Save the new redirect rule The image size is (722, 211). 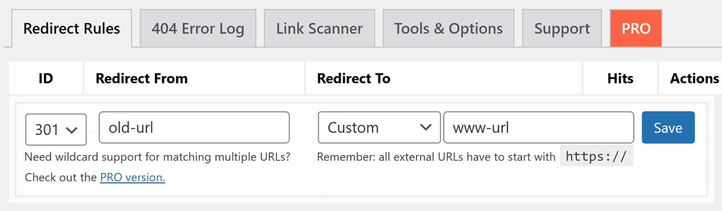pyautogui.click(x=668, y=128)
